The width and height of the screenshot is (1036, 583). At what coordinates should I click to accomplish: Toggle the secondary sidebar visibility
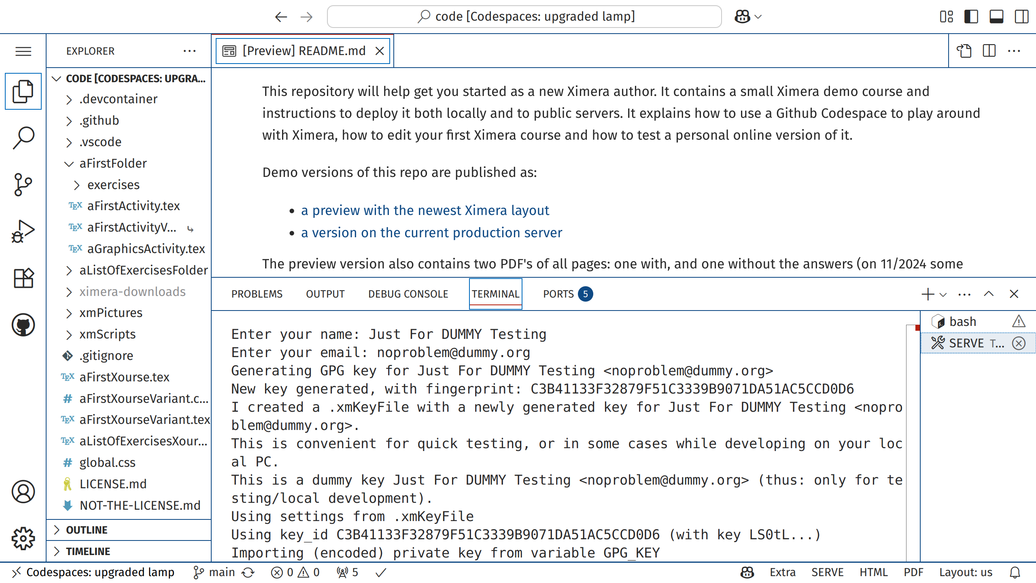pos(1021,17)
